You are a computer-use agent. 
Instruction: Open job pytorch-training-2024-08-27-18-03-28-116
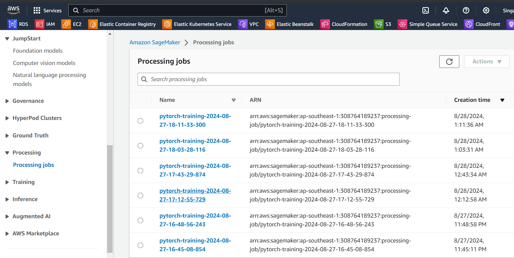[x=195, y=145]
